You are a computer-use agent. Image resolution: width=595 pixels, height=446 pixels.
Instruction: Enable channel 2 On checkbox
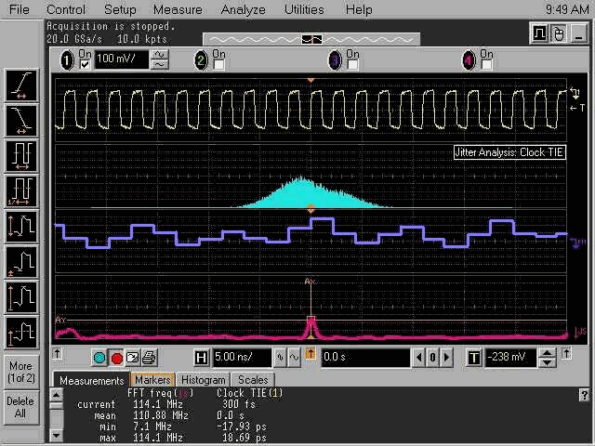tap(218, 64)
